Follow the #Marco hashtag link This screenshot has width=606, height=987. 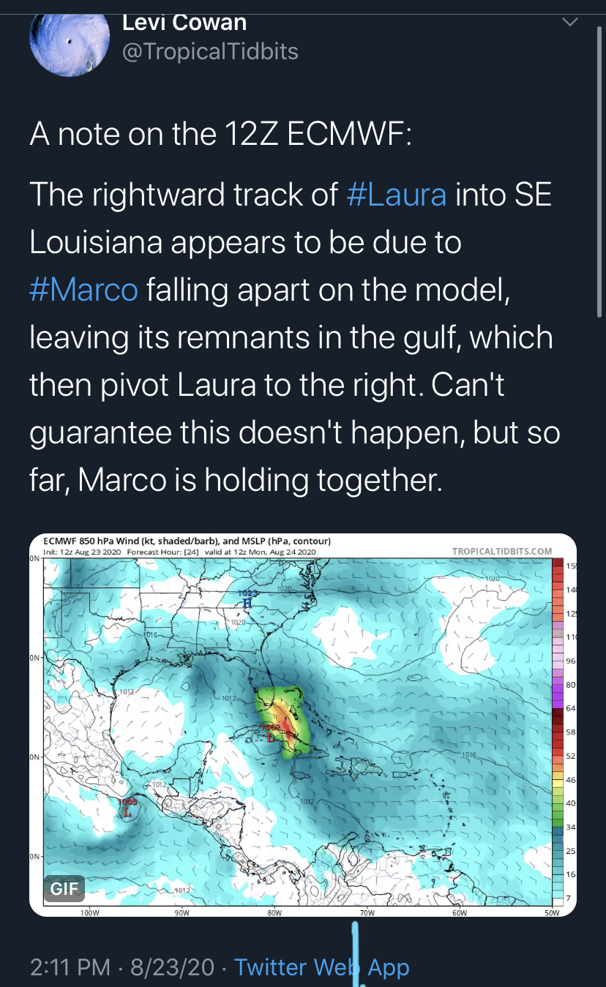point(83,290)
